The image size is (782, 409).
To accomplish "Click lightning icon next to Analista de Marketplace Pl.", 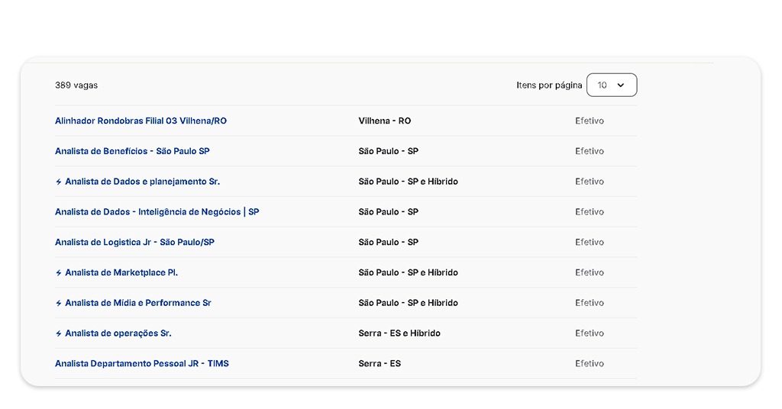I will tap(59, 272).
